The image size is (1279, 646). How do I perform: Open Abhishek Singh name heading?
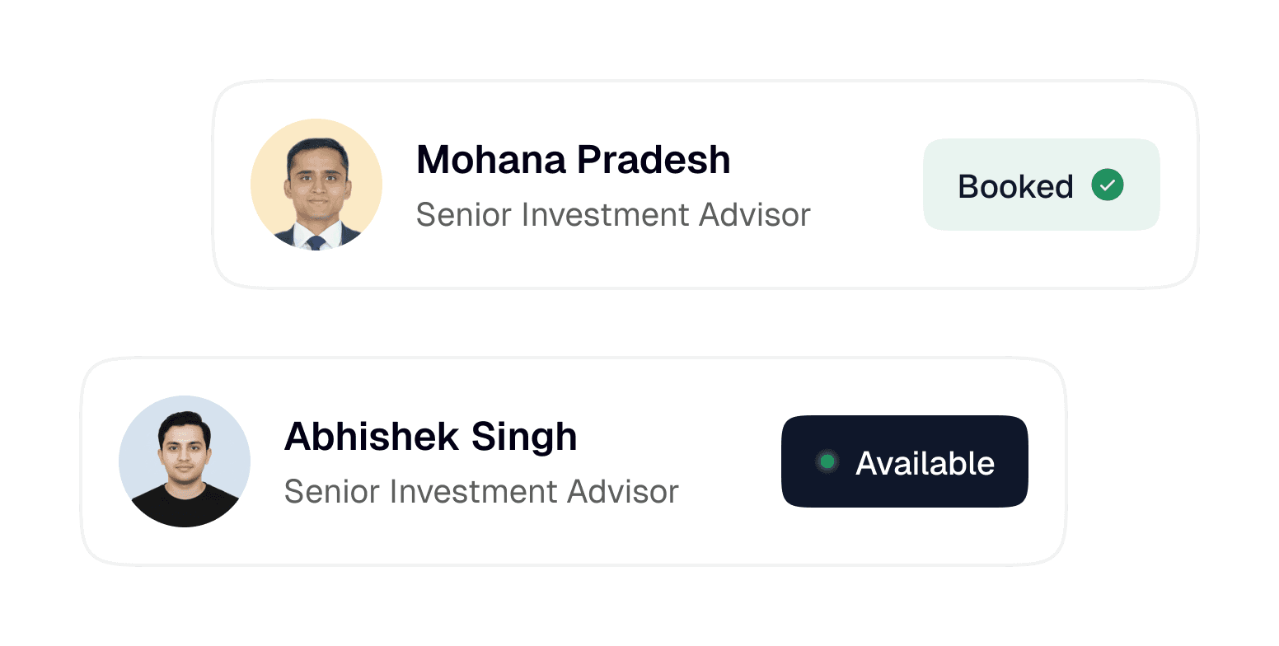coord(431,437)
